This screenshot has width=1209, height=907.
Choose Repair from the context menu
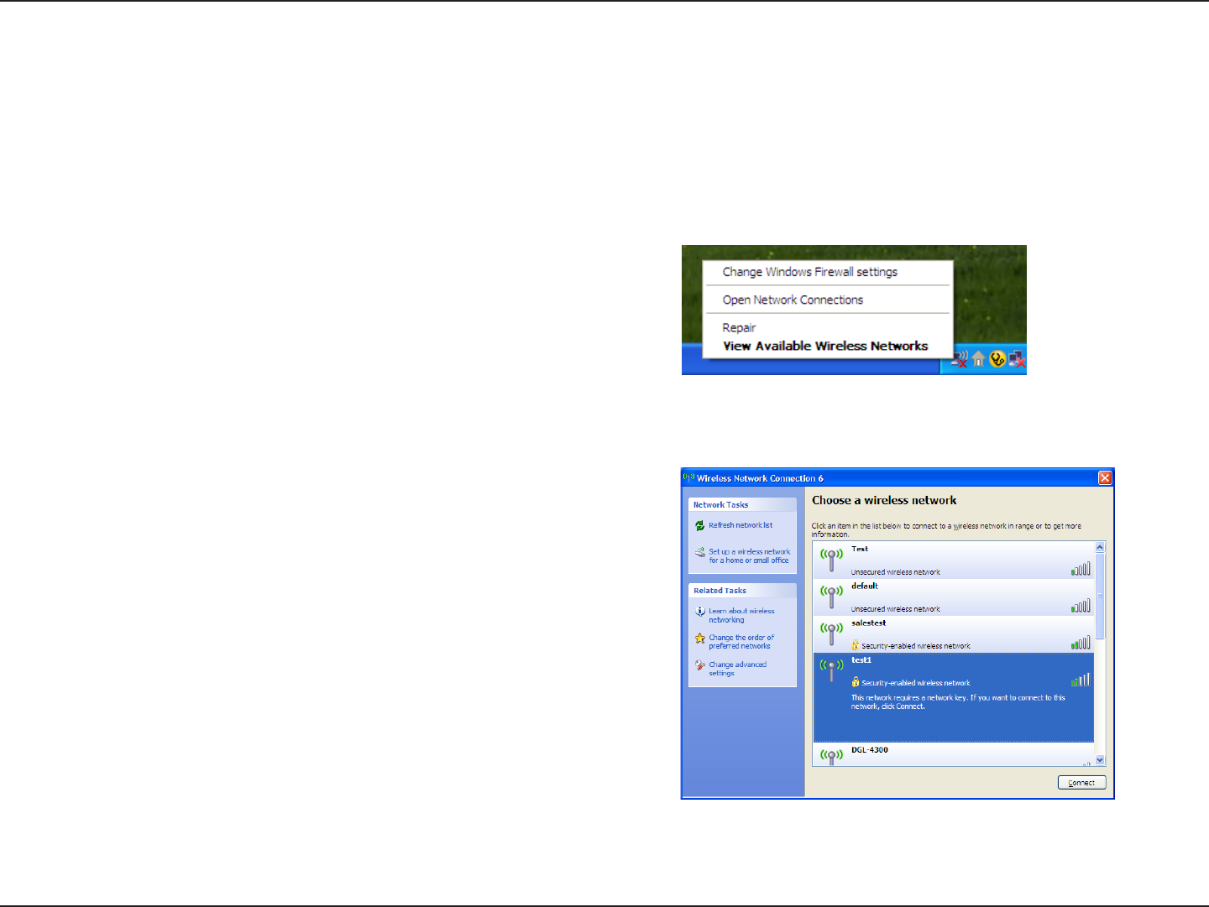tap(739, 328)
